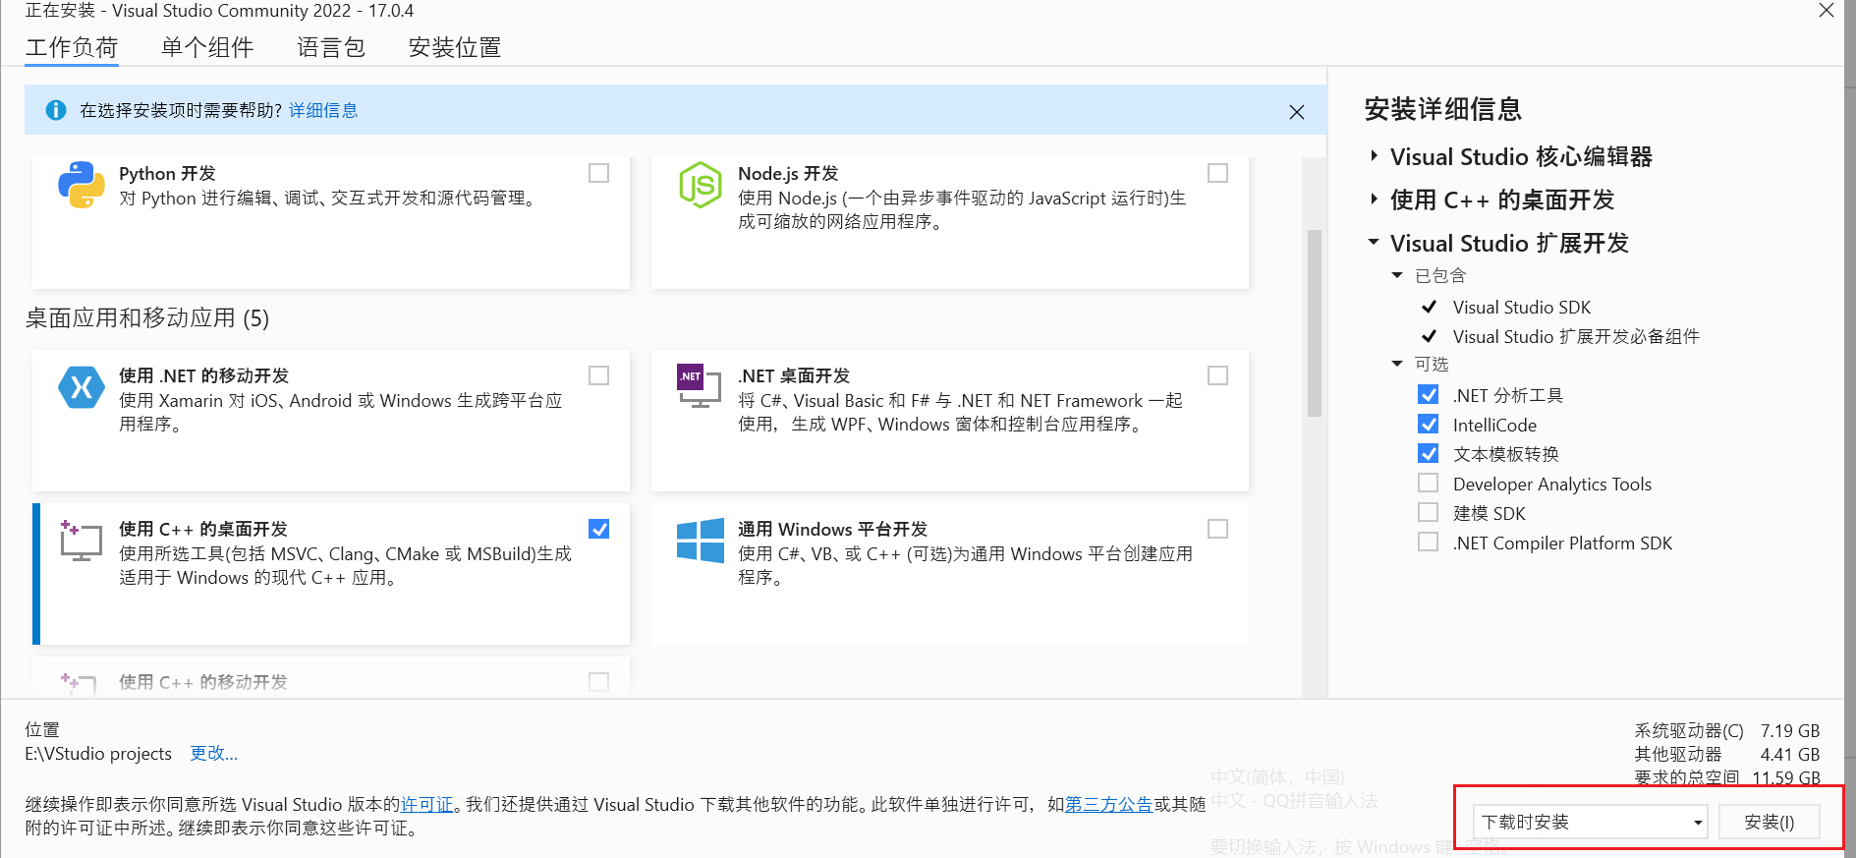Collapse the Visual Studio 扩展开发 section
Screen dimensions: 1856x858
pyautogui.click(x=1374, y=242)
